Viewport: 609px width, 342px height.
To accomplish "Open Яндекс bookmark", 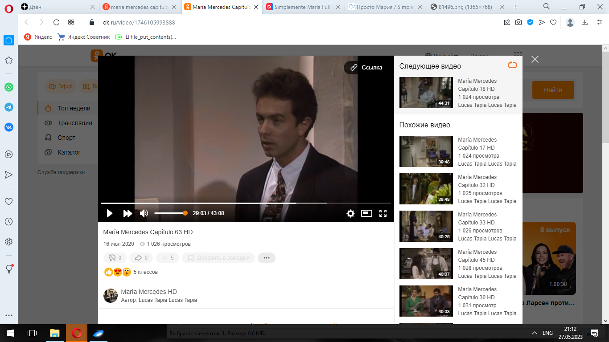I will coord(38,37).
